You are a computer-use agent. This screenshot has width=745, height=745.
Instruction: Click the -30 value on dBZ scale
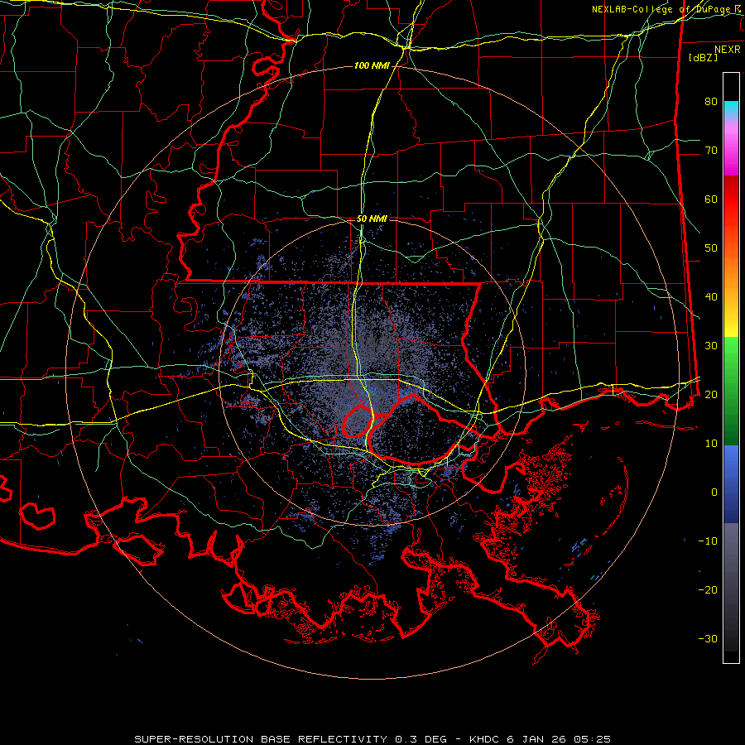(708, 638)
